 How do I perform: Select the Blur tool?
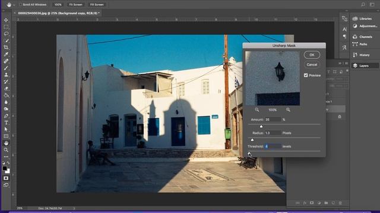tap(6, 102)
